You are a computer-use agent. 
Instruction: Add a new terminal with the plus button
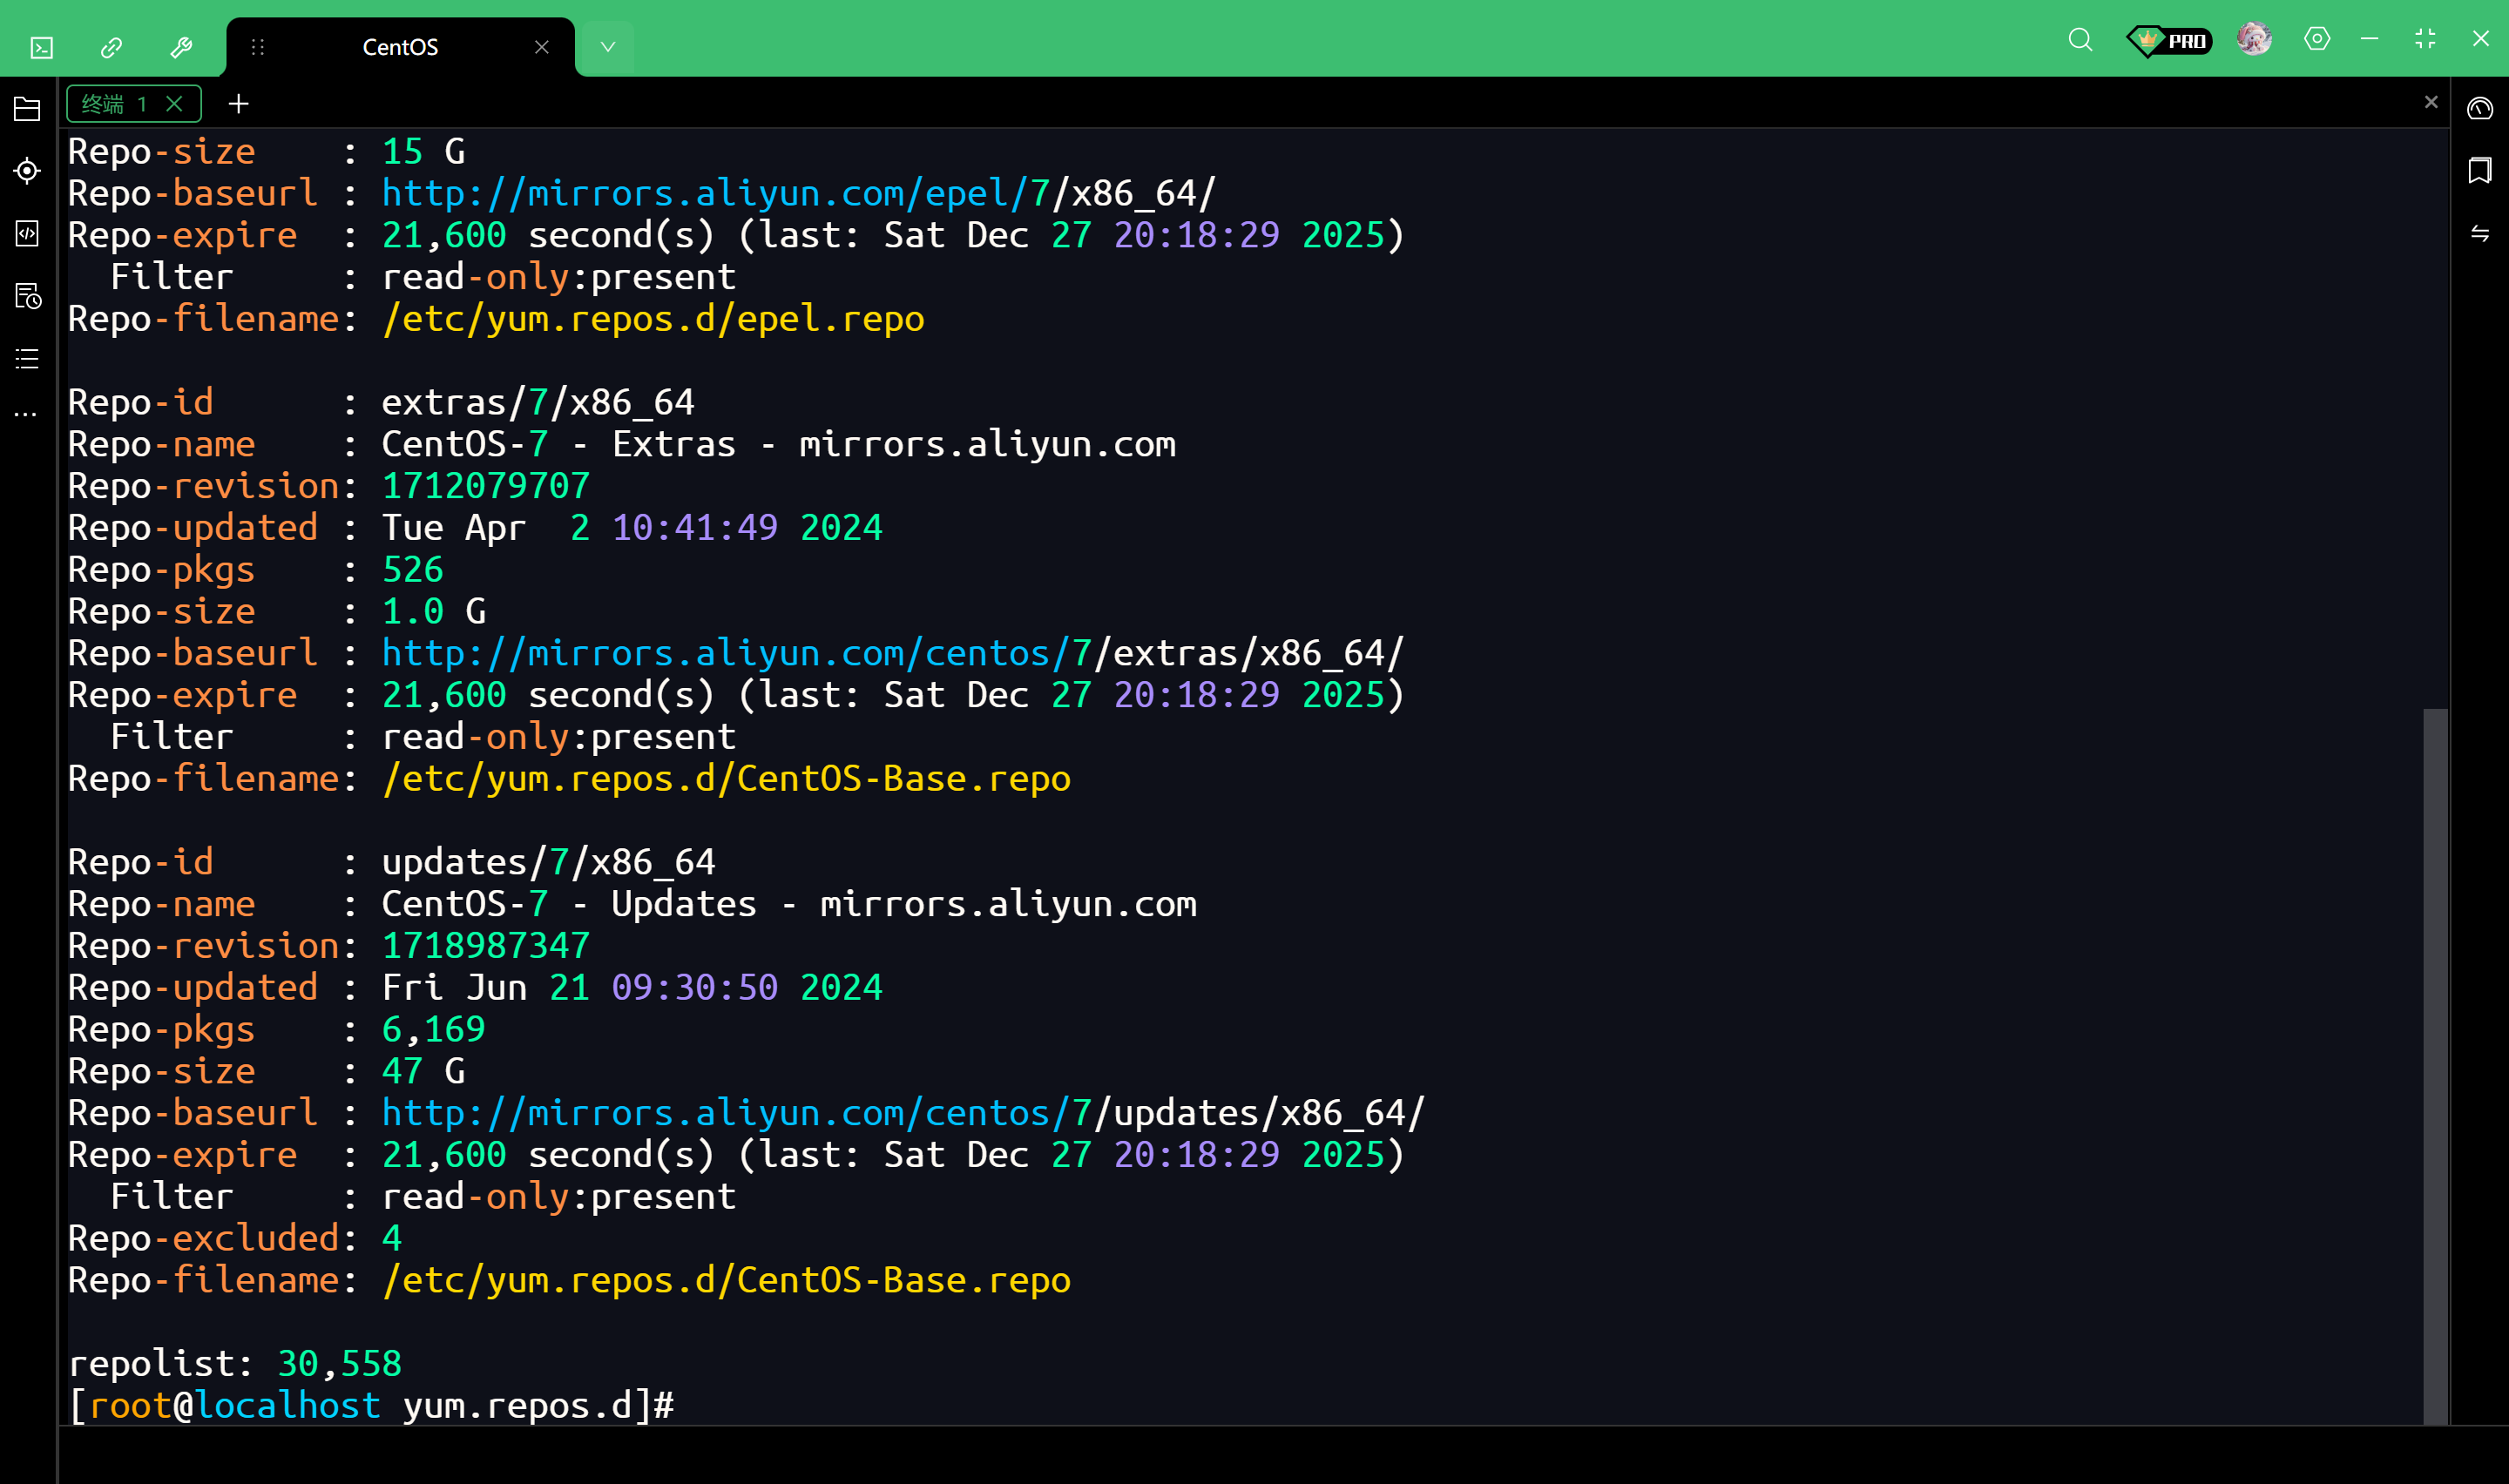coord(238,104)
